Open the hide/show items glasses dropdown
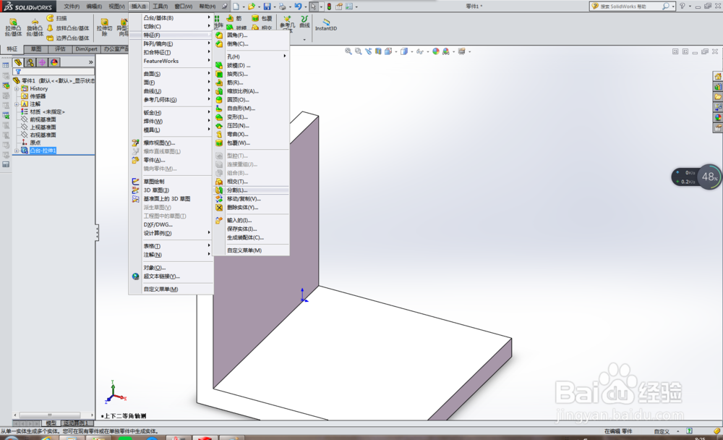The height and width of the screenshot is (440, 723). (427, 51)
